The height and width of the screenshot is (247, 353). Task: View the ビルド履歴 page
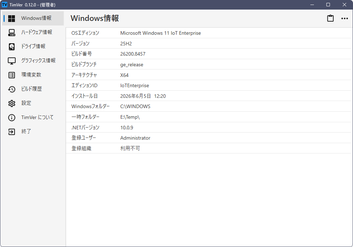click(x=33, y=89)
